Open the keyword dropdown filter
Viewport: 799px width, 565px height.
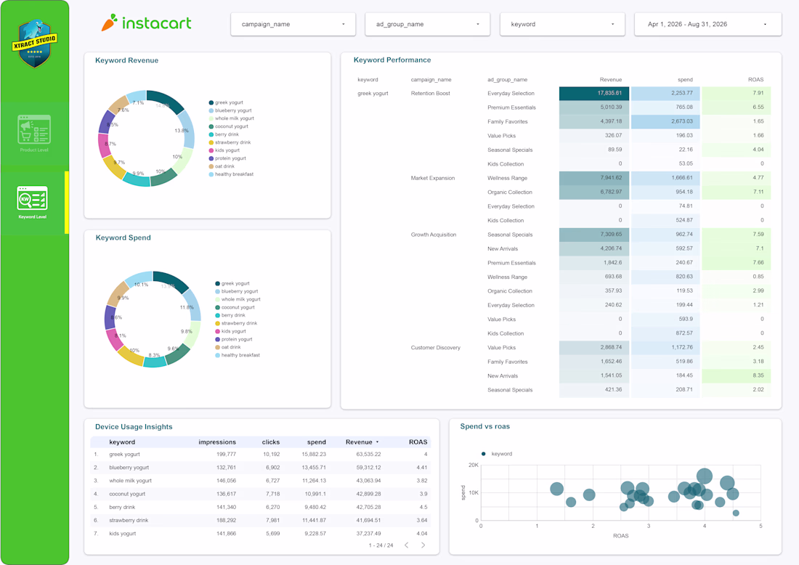tap(562, 24)
